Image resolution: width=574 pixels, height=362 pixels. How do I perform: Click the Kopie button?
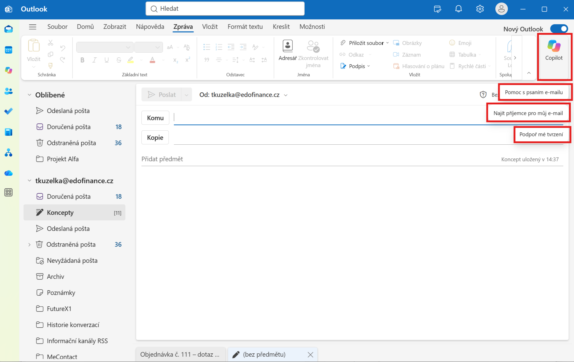155,138
